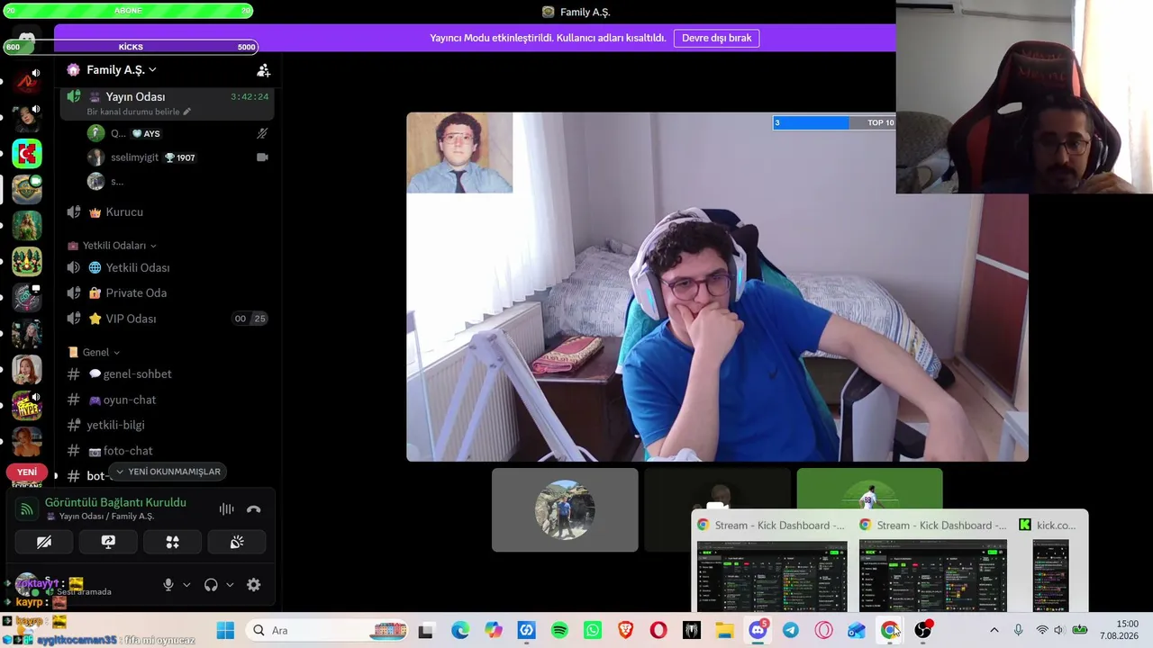Open the HYPE server icon

27,406
